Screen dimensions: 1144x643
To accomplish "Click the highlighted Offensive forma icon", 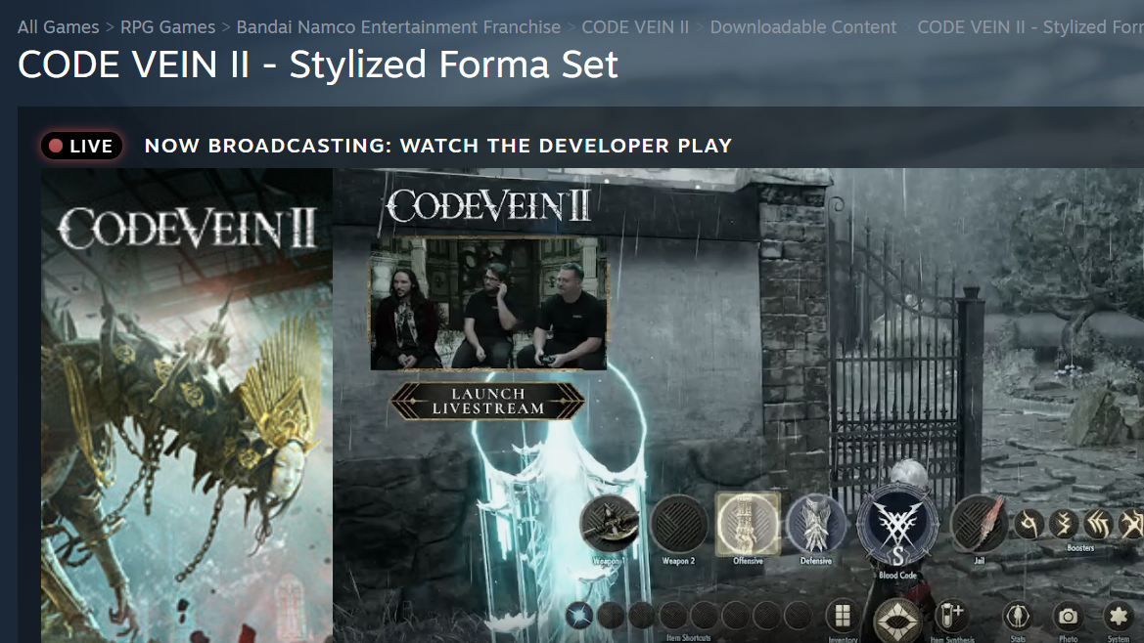I will 748,523.
